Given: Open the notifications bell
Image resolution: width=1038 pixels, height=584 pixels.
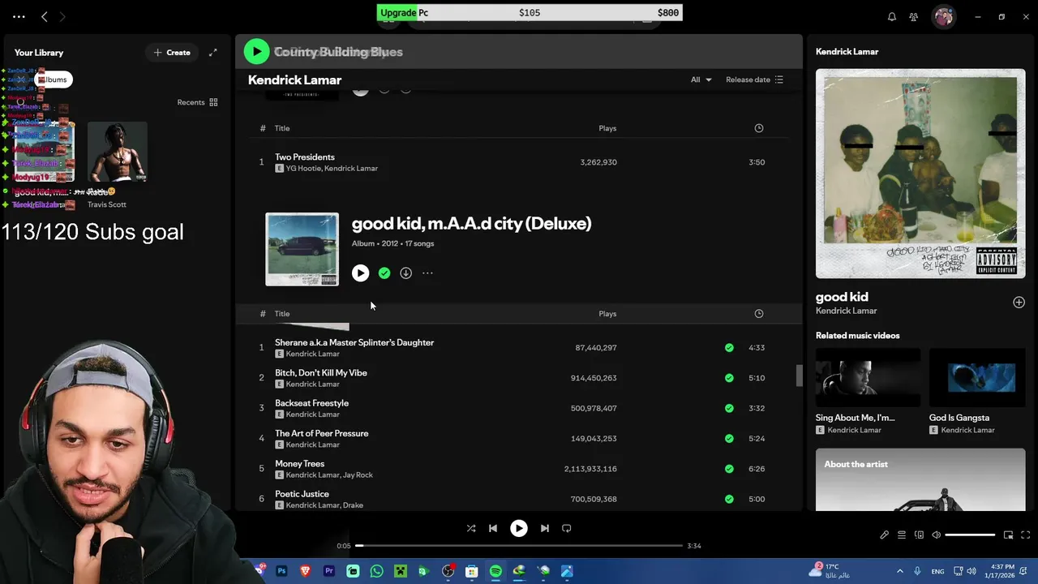Looking at the screenshot, I should pos(892,16).
